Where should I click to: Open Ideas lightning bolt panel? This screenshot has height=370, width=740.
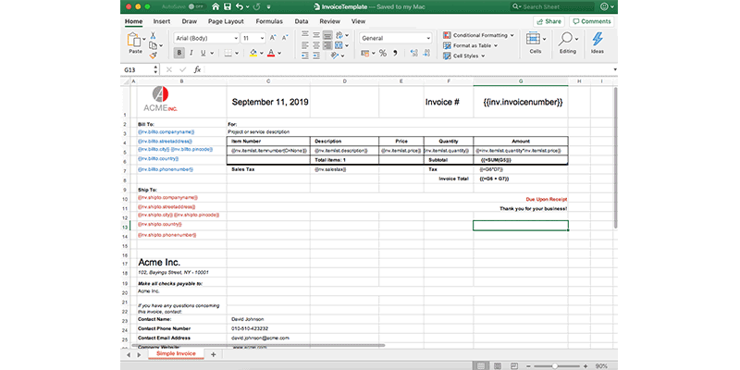(597, 43)
